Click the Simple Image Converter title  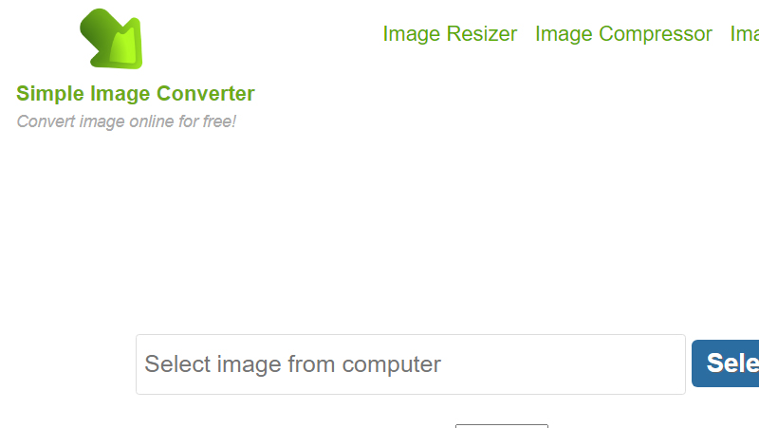pos(136,93)
